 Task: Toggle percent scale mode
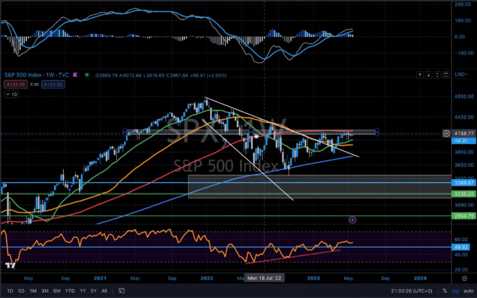tap(445, 291)
